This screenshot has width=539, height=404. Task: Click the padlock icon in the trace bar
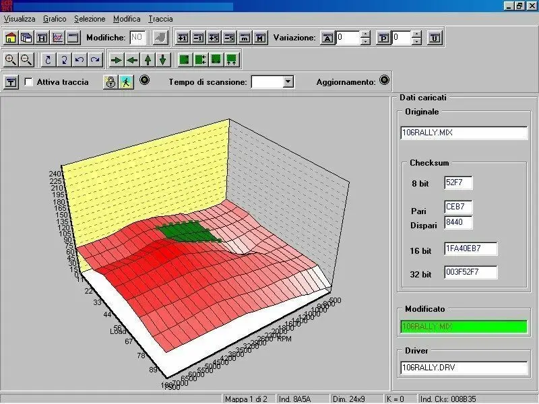point(110,82)
